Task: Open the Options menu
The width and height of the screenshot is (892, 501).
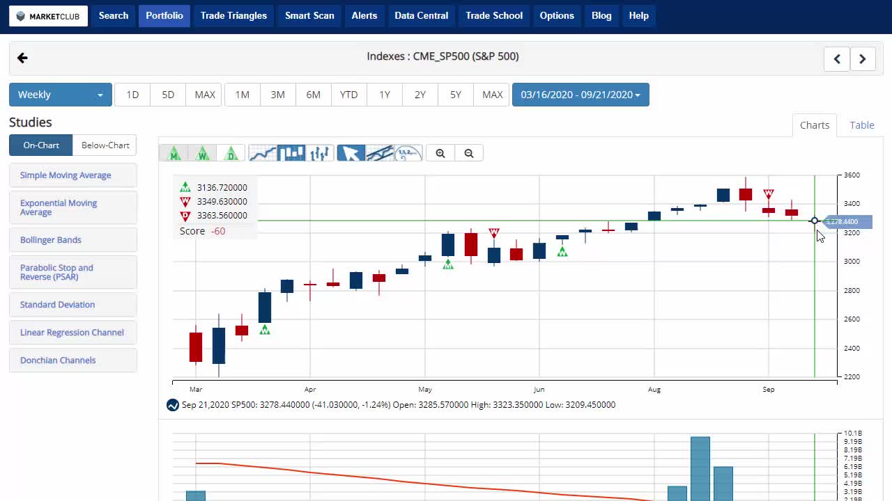Action: click(x=557, y=15)
